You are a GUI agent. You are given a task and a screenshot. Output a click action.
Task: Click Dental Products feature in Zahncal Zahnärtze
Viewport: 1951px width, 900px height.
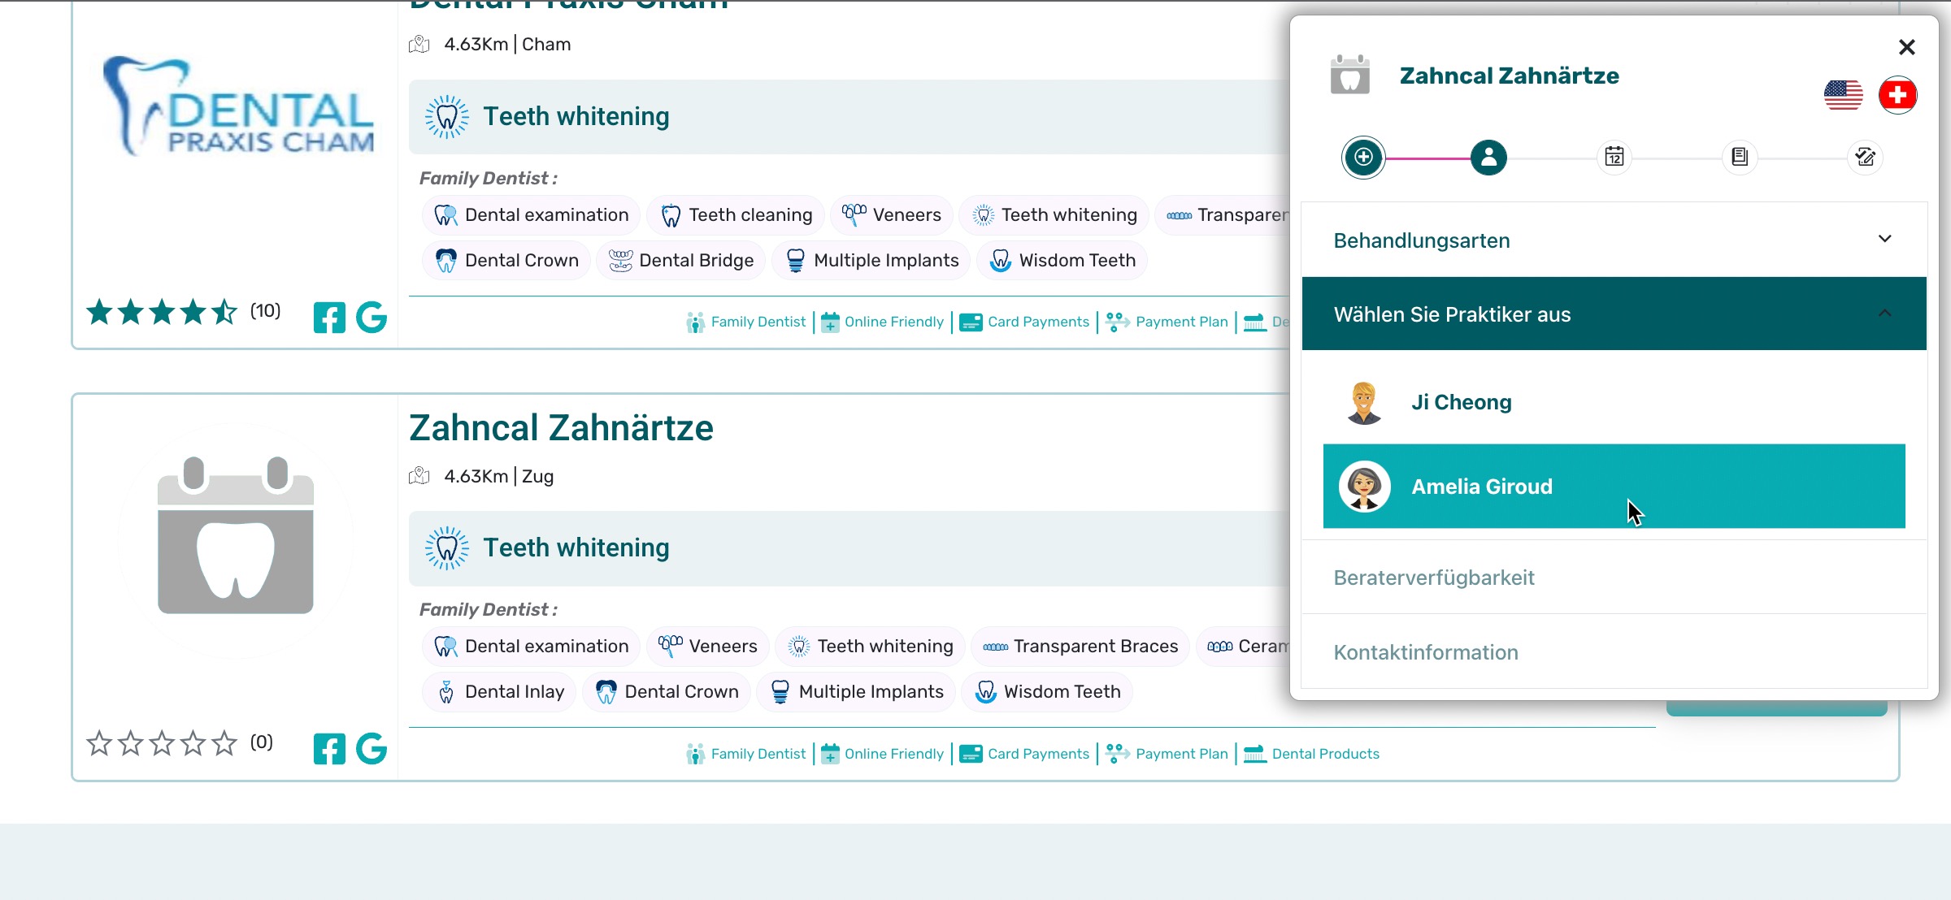[1311, 754]
